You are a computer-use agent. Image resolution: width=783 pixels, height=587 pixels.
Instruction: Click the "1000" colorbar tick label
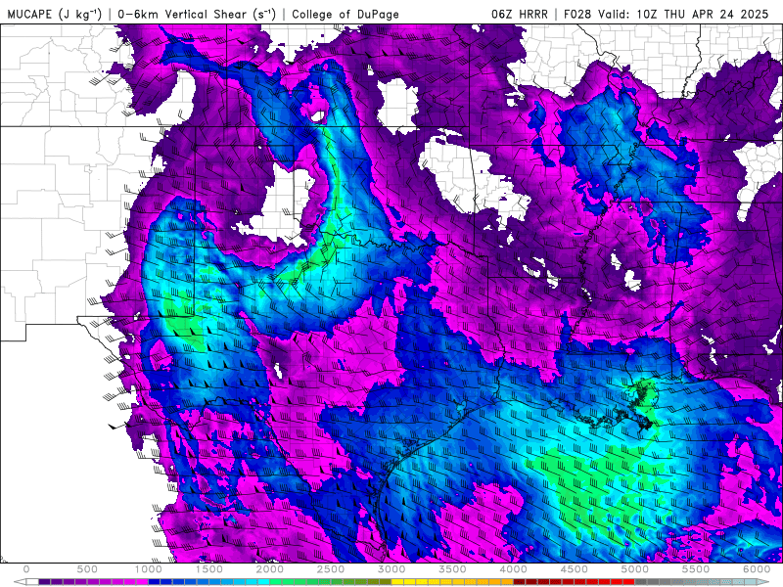point(148,569)
